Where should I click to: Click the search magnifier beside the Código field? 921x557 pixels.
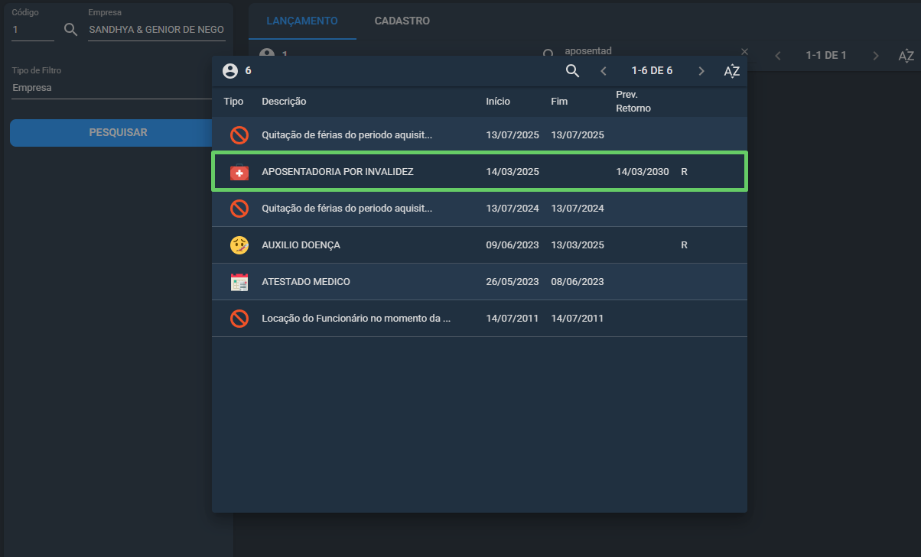click(70, 30)
